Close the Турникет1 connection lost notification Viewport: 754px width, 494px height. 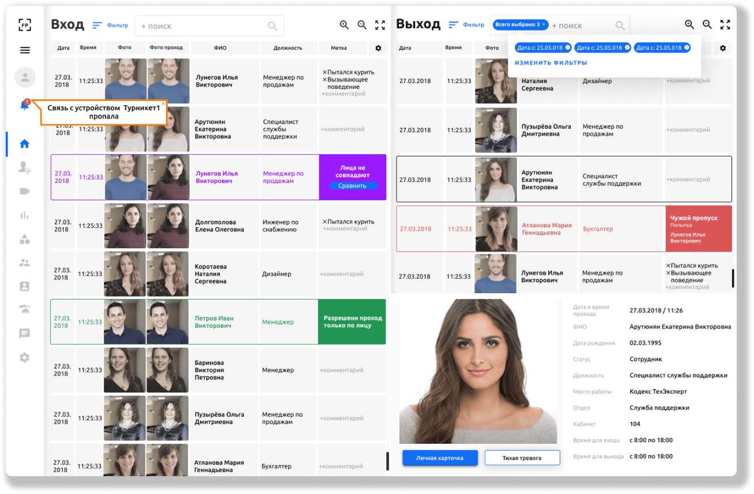(x=163, y=104)
